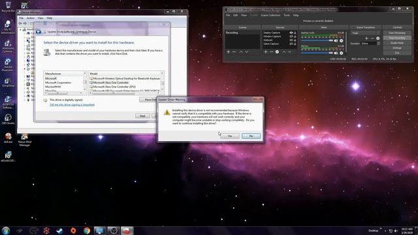The width and height of the screenshot is (418, 235).
Task: Open source properties gear icon
Action: (277, 52)
